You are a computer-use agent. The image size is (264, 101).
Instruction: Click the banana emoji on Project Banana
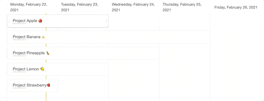point(44,37)
